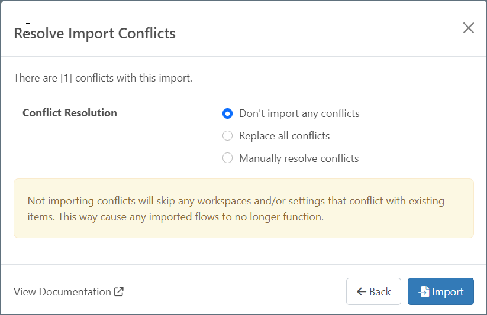Go back with the Back button
This screenshot has height=315, width=487.
[x=373, y=291]
